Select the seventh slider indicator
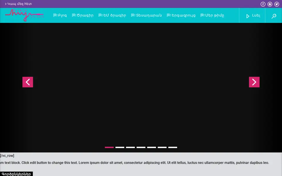This screenshot has height=176, width=282. (173, 148)
